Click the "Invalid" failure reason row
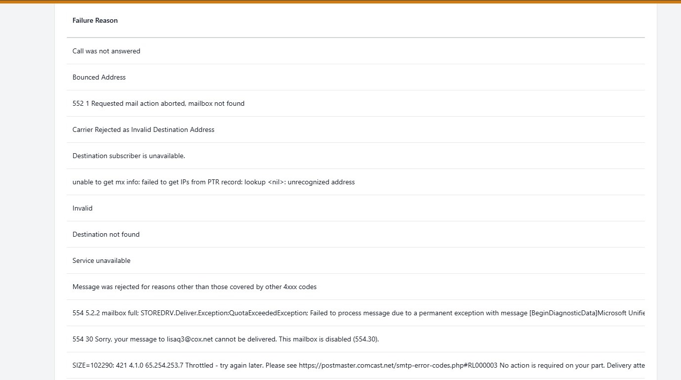 click(x=83, y=208)
